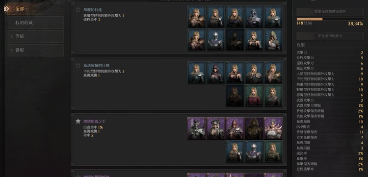The image size is (368, 177).
Task: Toggle favorite star for 華麗的行進 collection
Action: pyautogui.click(x=78, y=10)
